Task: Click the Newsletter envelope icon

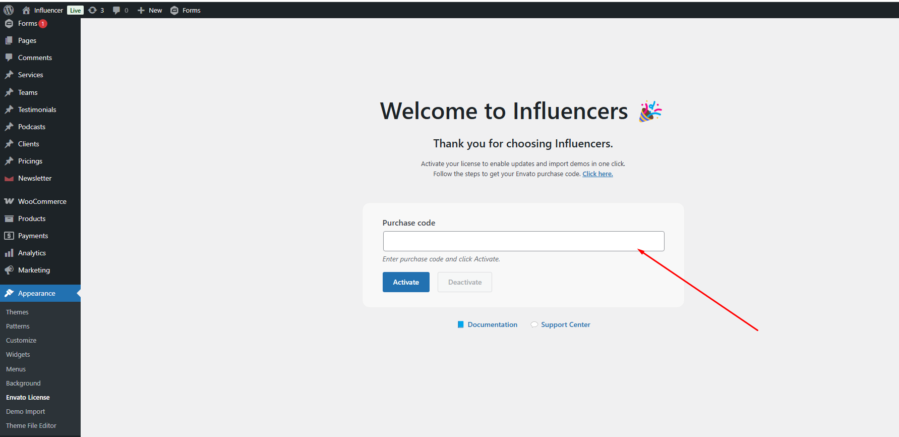Action: coord(9,178)
